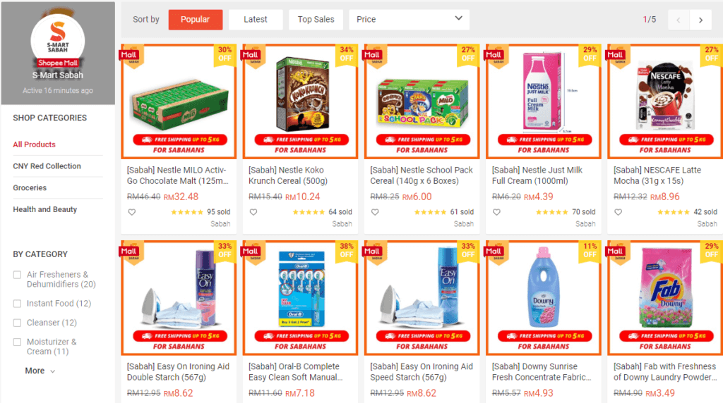Open Fab Laundry Powder product image
Image resolution: width=723 pixels, height=403 pixels.
pyautogui.click(x=665, y=298)
